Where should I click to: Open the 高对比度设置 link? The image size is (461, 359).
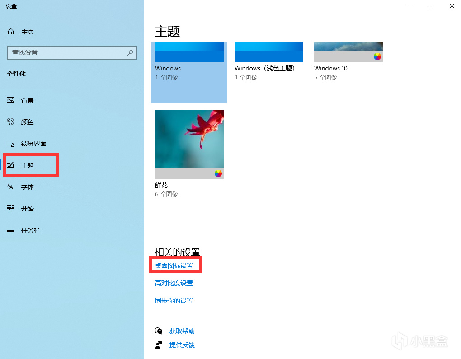[x=174, y=283]
